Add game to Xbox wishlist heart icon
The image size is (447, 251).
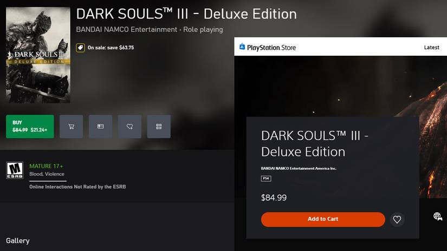tap(129, 127)
